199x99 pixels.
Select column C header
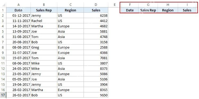(70, 5)
